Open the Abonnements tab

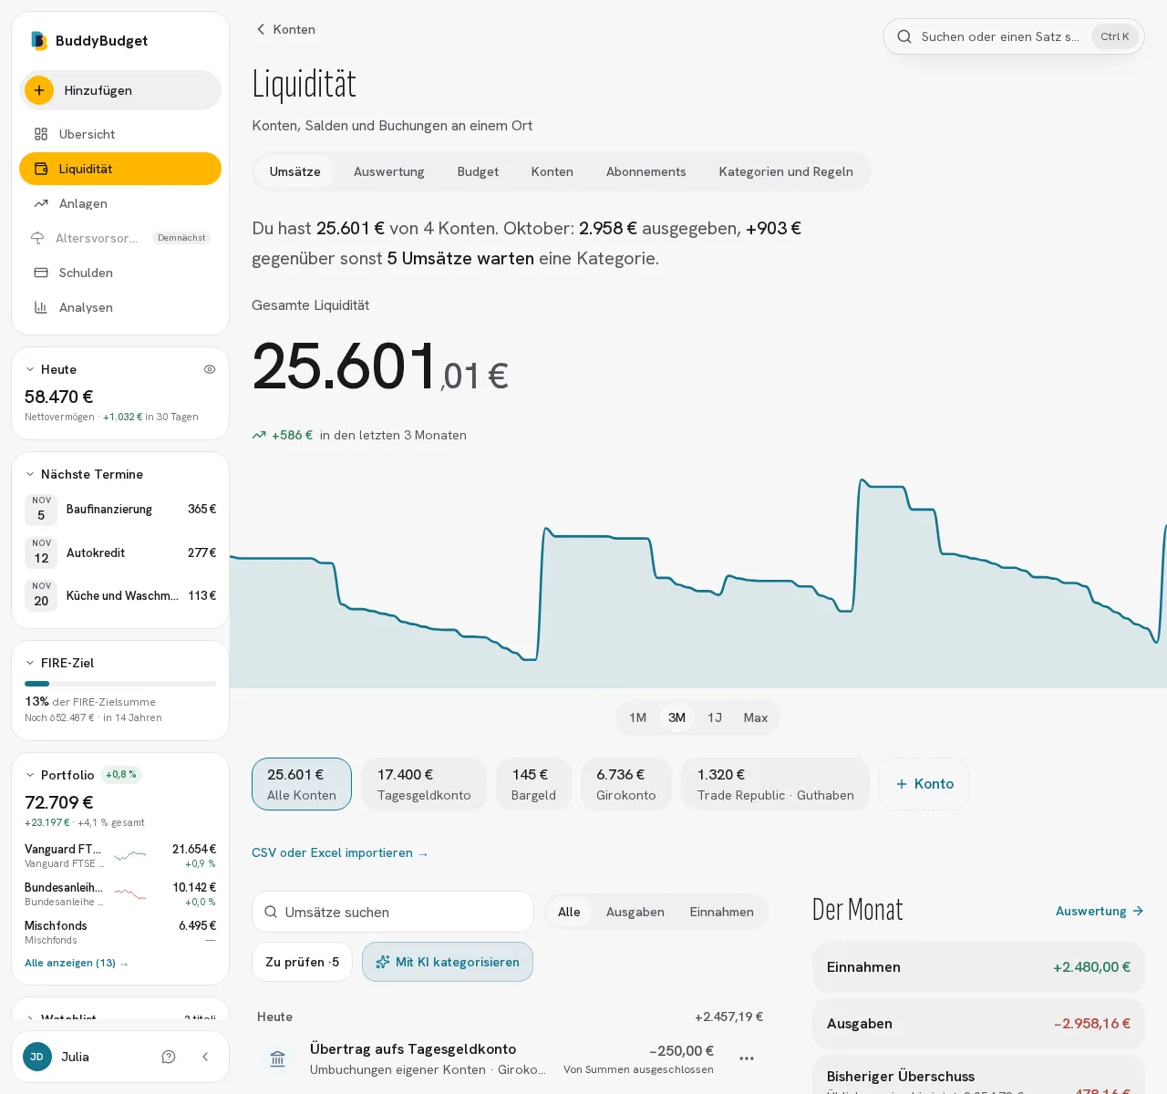[646, 171]
